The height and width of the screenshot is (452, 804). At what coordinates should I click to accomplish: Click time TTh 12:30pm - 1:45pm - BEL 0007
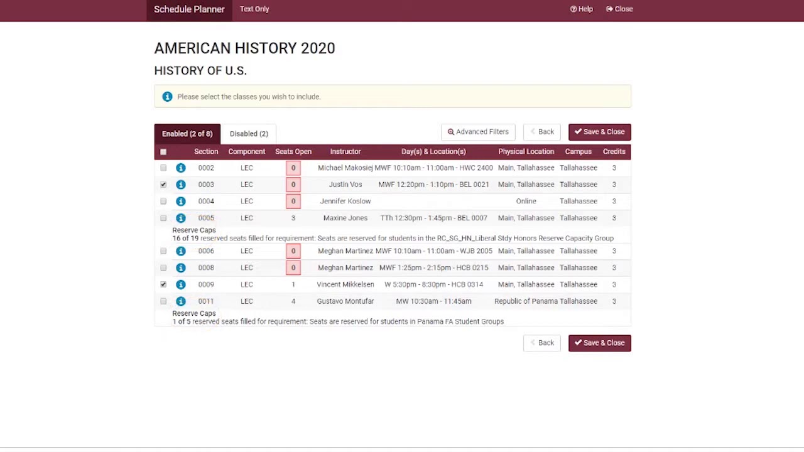point(433,218)
